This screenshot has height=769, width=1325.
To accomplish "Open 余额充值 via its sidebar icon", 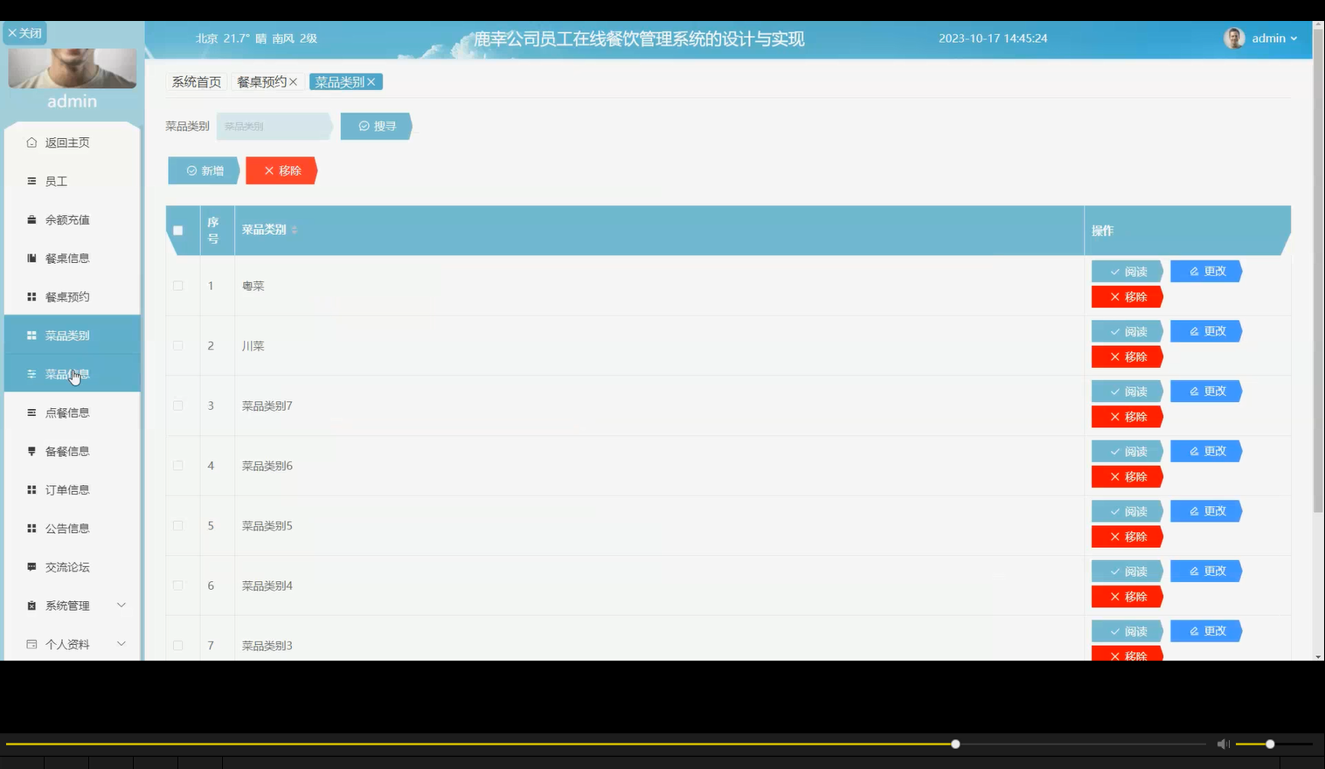I will 31,219.
